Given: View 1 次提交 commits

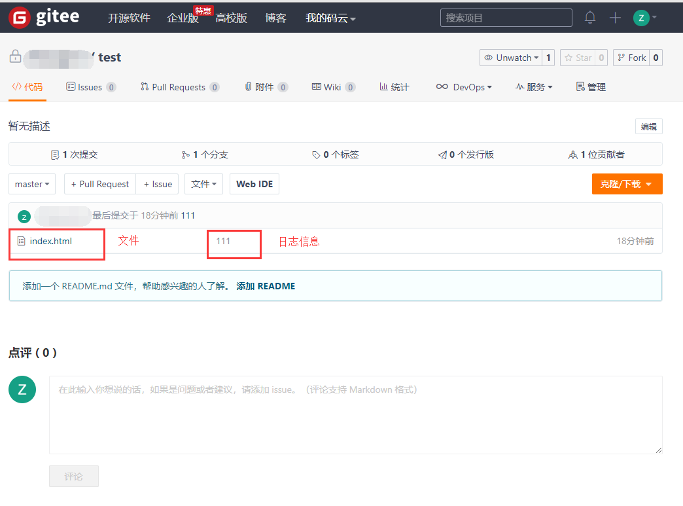Looking at the screenshot, I should click(75, 154).
